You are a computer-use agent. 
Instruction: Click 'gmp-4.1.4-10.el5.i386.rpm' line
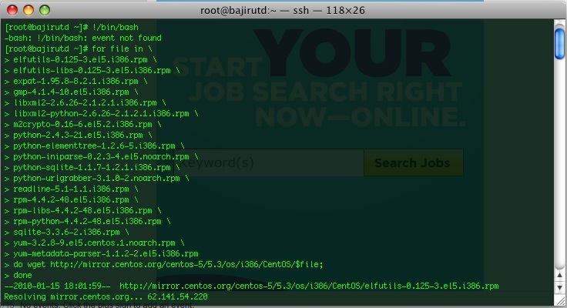pos(71,92)
